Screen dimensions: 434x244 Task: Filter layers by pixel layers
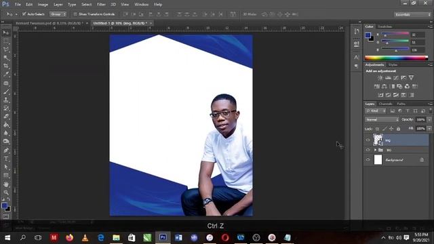pos(393,111)
